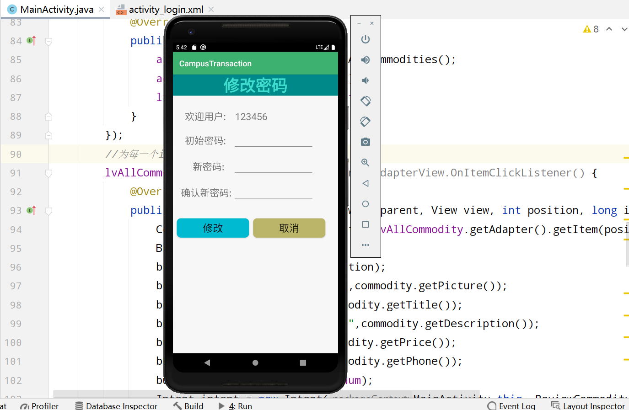Click line number 90 in the gutter
Screen dimensions: 629x410
pyautogui.click(x=16, y=154)
